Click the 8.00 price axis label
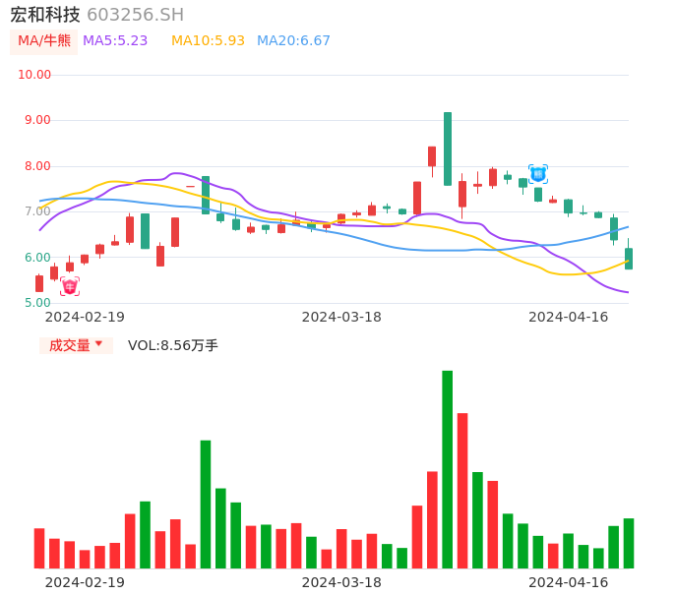This screenshot has width=675, height=596. pos(37,166)
